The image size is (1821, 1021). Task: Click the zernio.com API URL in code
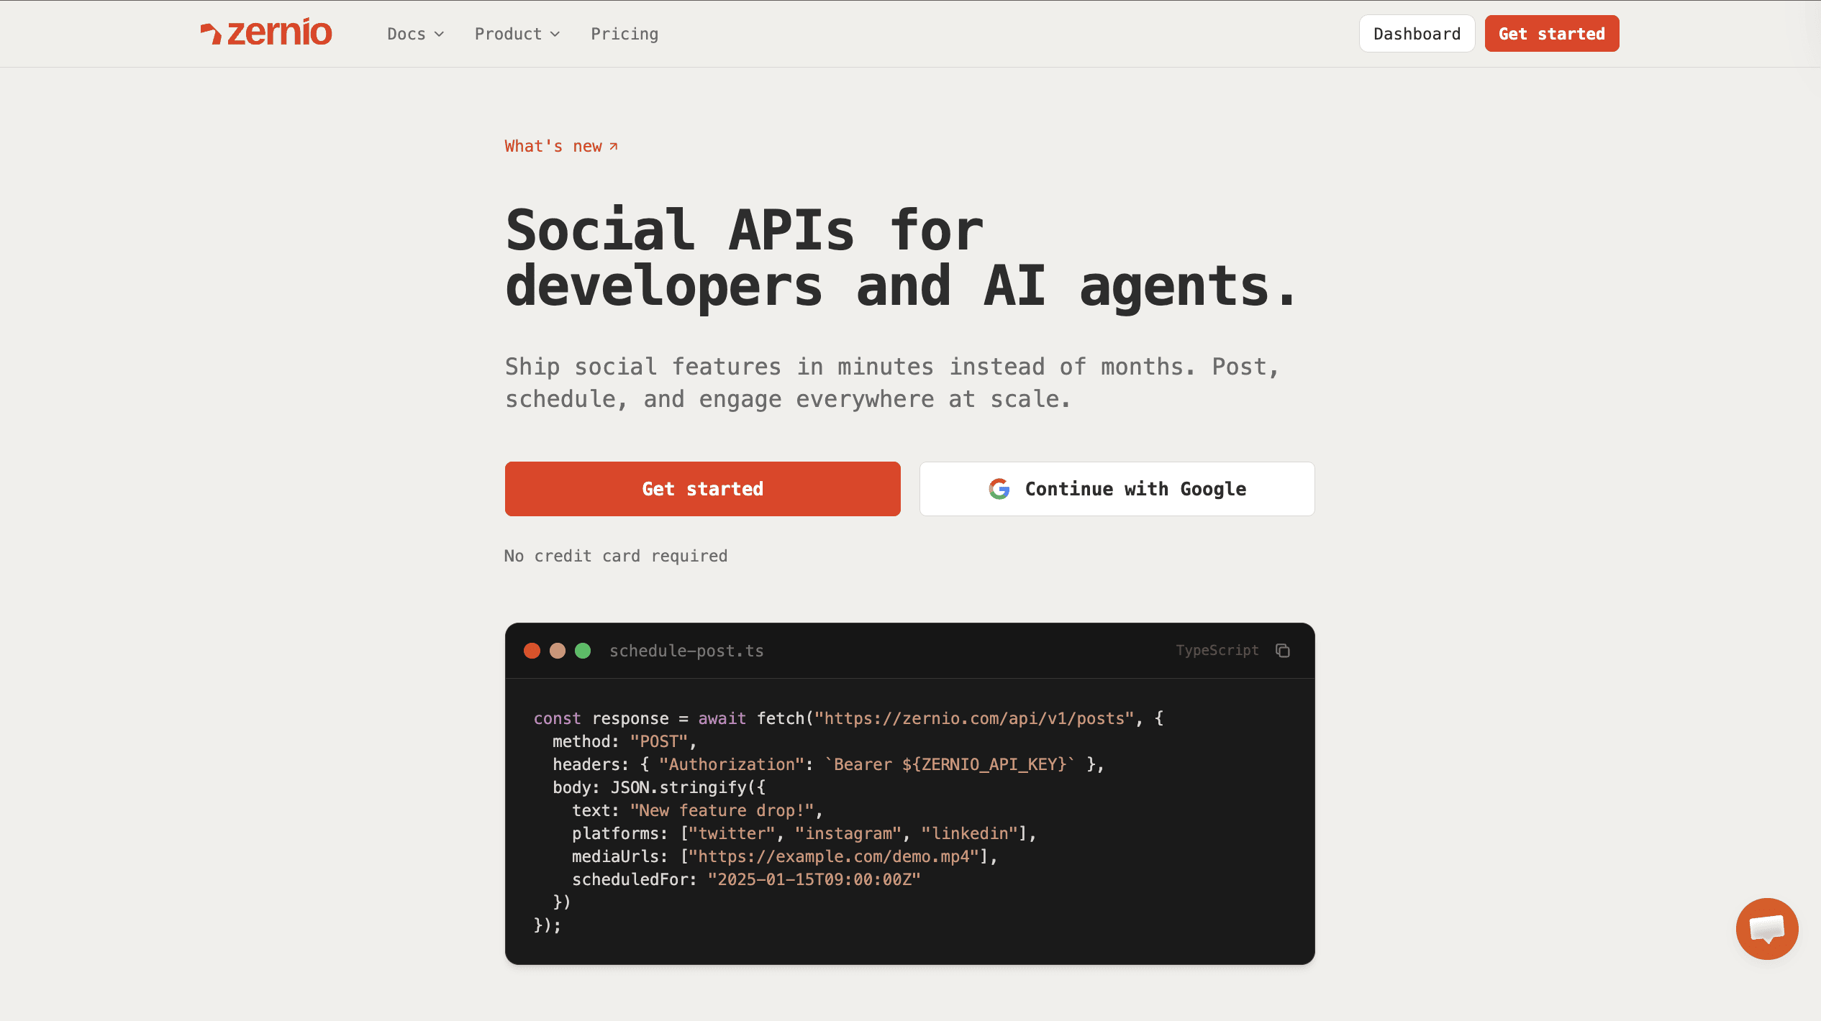pyautogui.click(x=974, y=718)
